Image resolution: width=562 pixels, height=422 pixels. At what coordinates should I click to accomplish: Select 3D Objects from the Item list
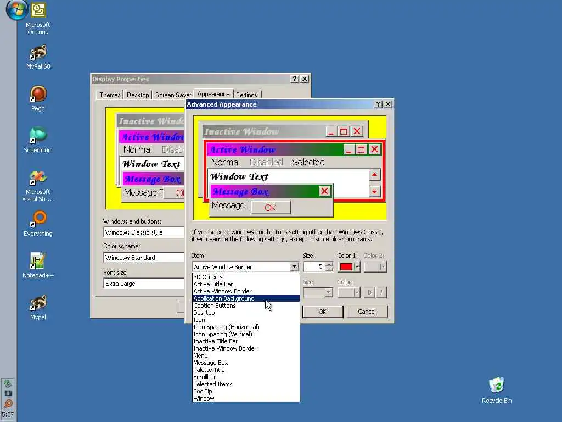point(246,277)
